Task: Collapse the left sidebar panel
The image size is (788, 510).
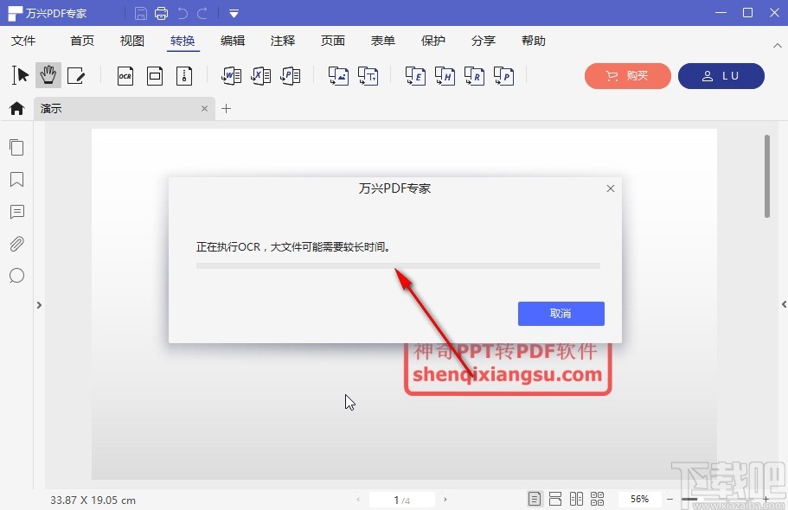Action: point(39,304)
